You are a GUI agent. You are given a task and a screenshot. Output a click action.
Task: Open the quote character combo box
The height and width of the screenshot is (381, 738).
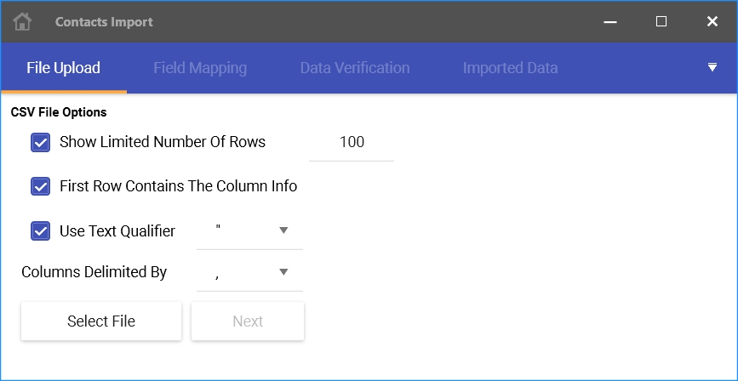249,231
